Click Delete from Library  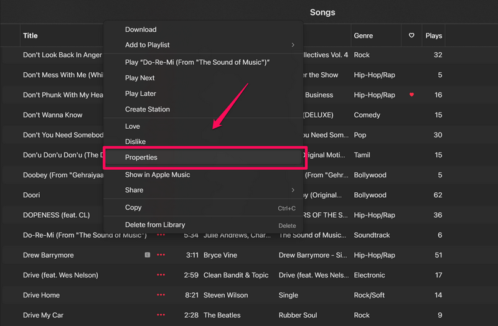(x=155, y=225)
